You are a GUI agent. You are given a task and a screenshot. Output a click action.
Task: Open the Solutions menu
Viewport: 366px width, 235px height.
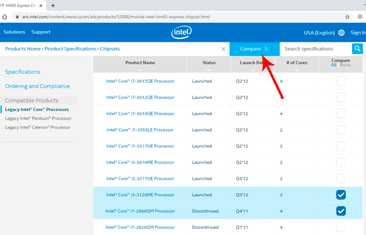(x=14, y=32)
